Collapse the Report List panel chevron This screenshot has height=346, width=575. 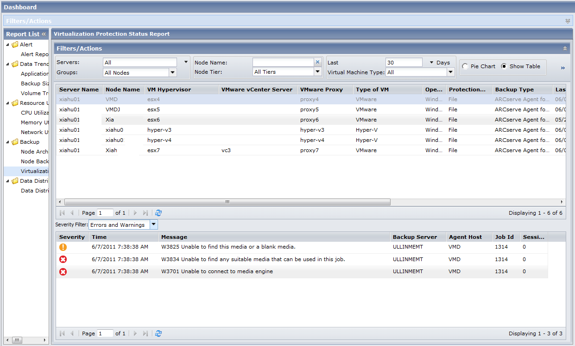(44, 34)
